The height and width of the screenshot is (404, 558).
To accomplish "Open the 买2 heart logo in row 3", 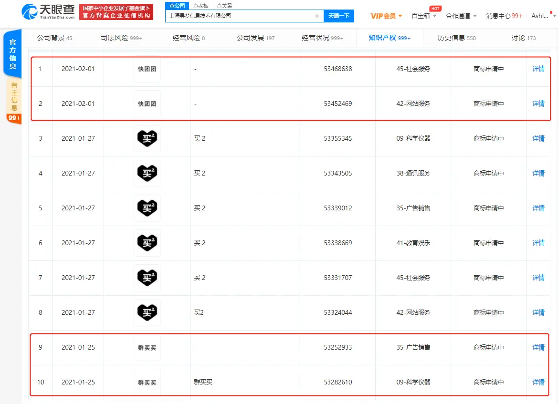I will pyautogui.click(x=147, y=138).
